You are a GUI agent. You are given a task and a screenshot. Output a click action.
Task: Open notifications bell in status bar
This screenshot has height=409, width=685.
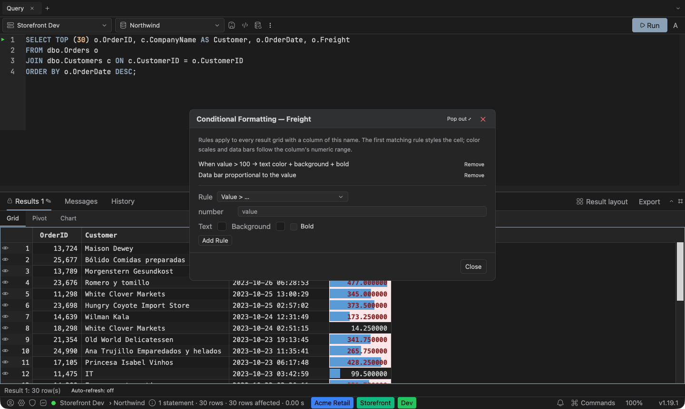pos(560,403)
